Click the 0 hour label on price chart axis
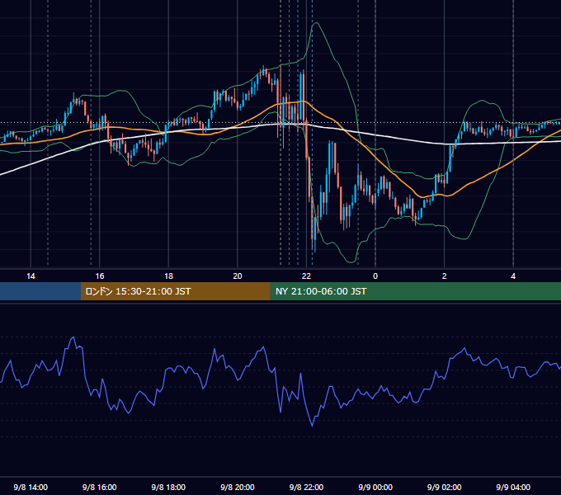The height and width of the screenshot is (495, 561). [375, 276]
